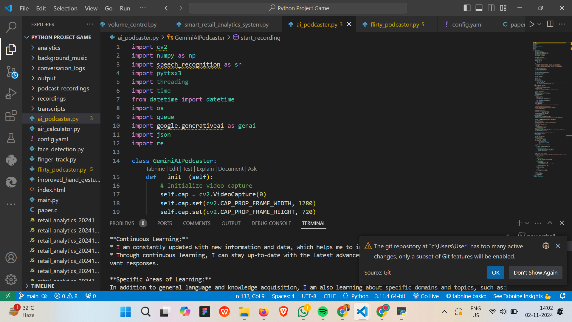Screen dimensions: 572x322
Task: Open the Accounts icon
Action: point(11,258)
